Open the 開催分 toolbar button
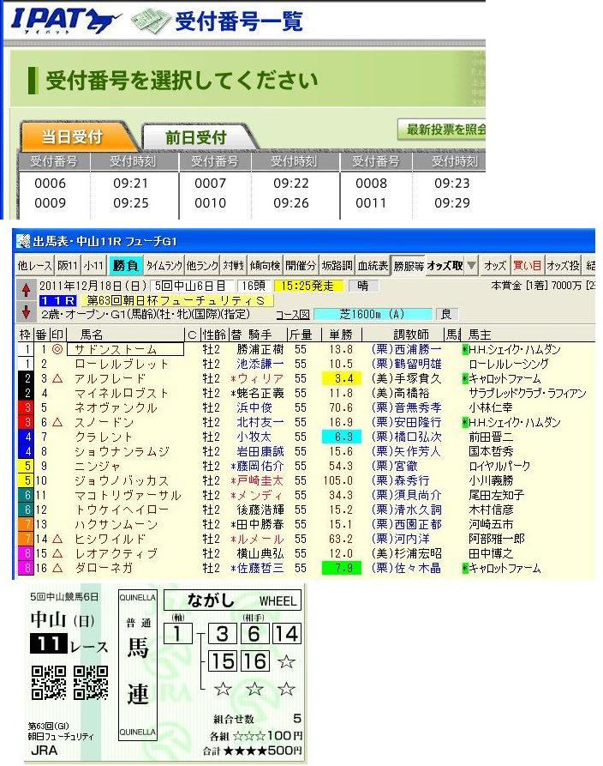This screenshot has height=766, width=603. coord(301,265)
